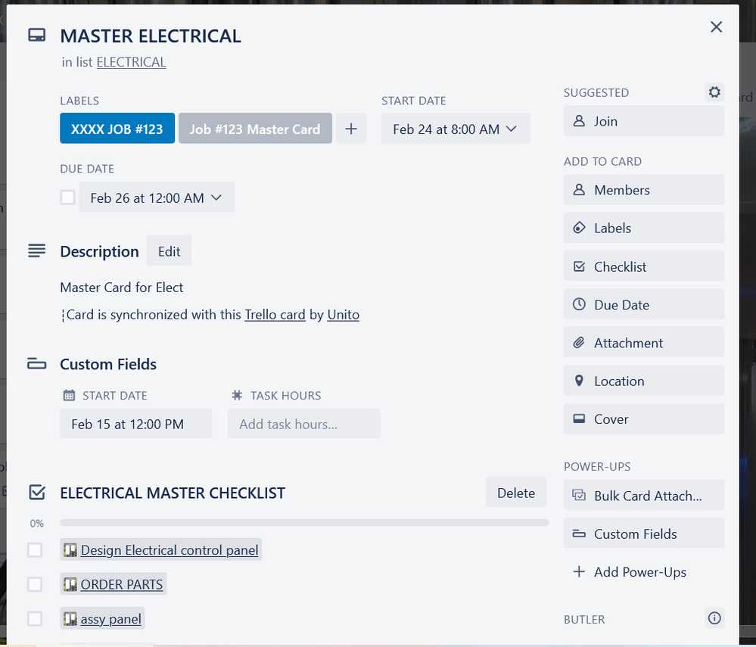Add a Checklist to the card

tap(644, 266)
